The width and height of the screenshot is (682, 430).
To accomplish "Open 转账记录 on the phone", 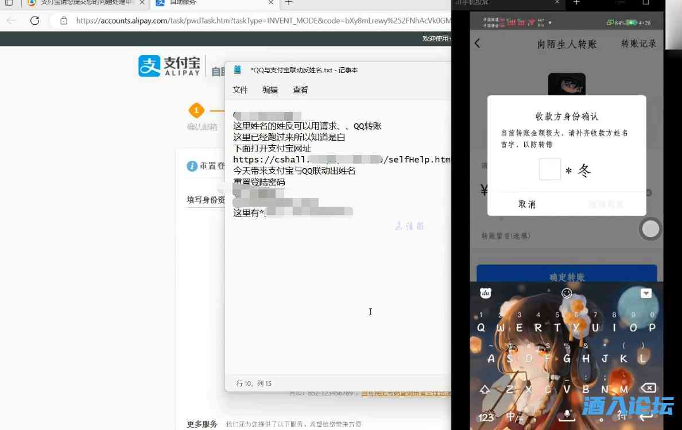I will pos(638,44).
